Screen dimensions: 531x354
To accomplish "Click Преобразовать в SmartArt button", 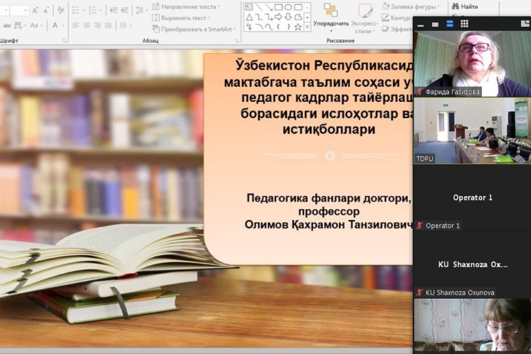I will click(195, 29).
